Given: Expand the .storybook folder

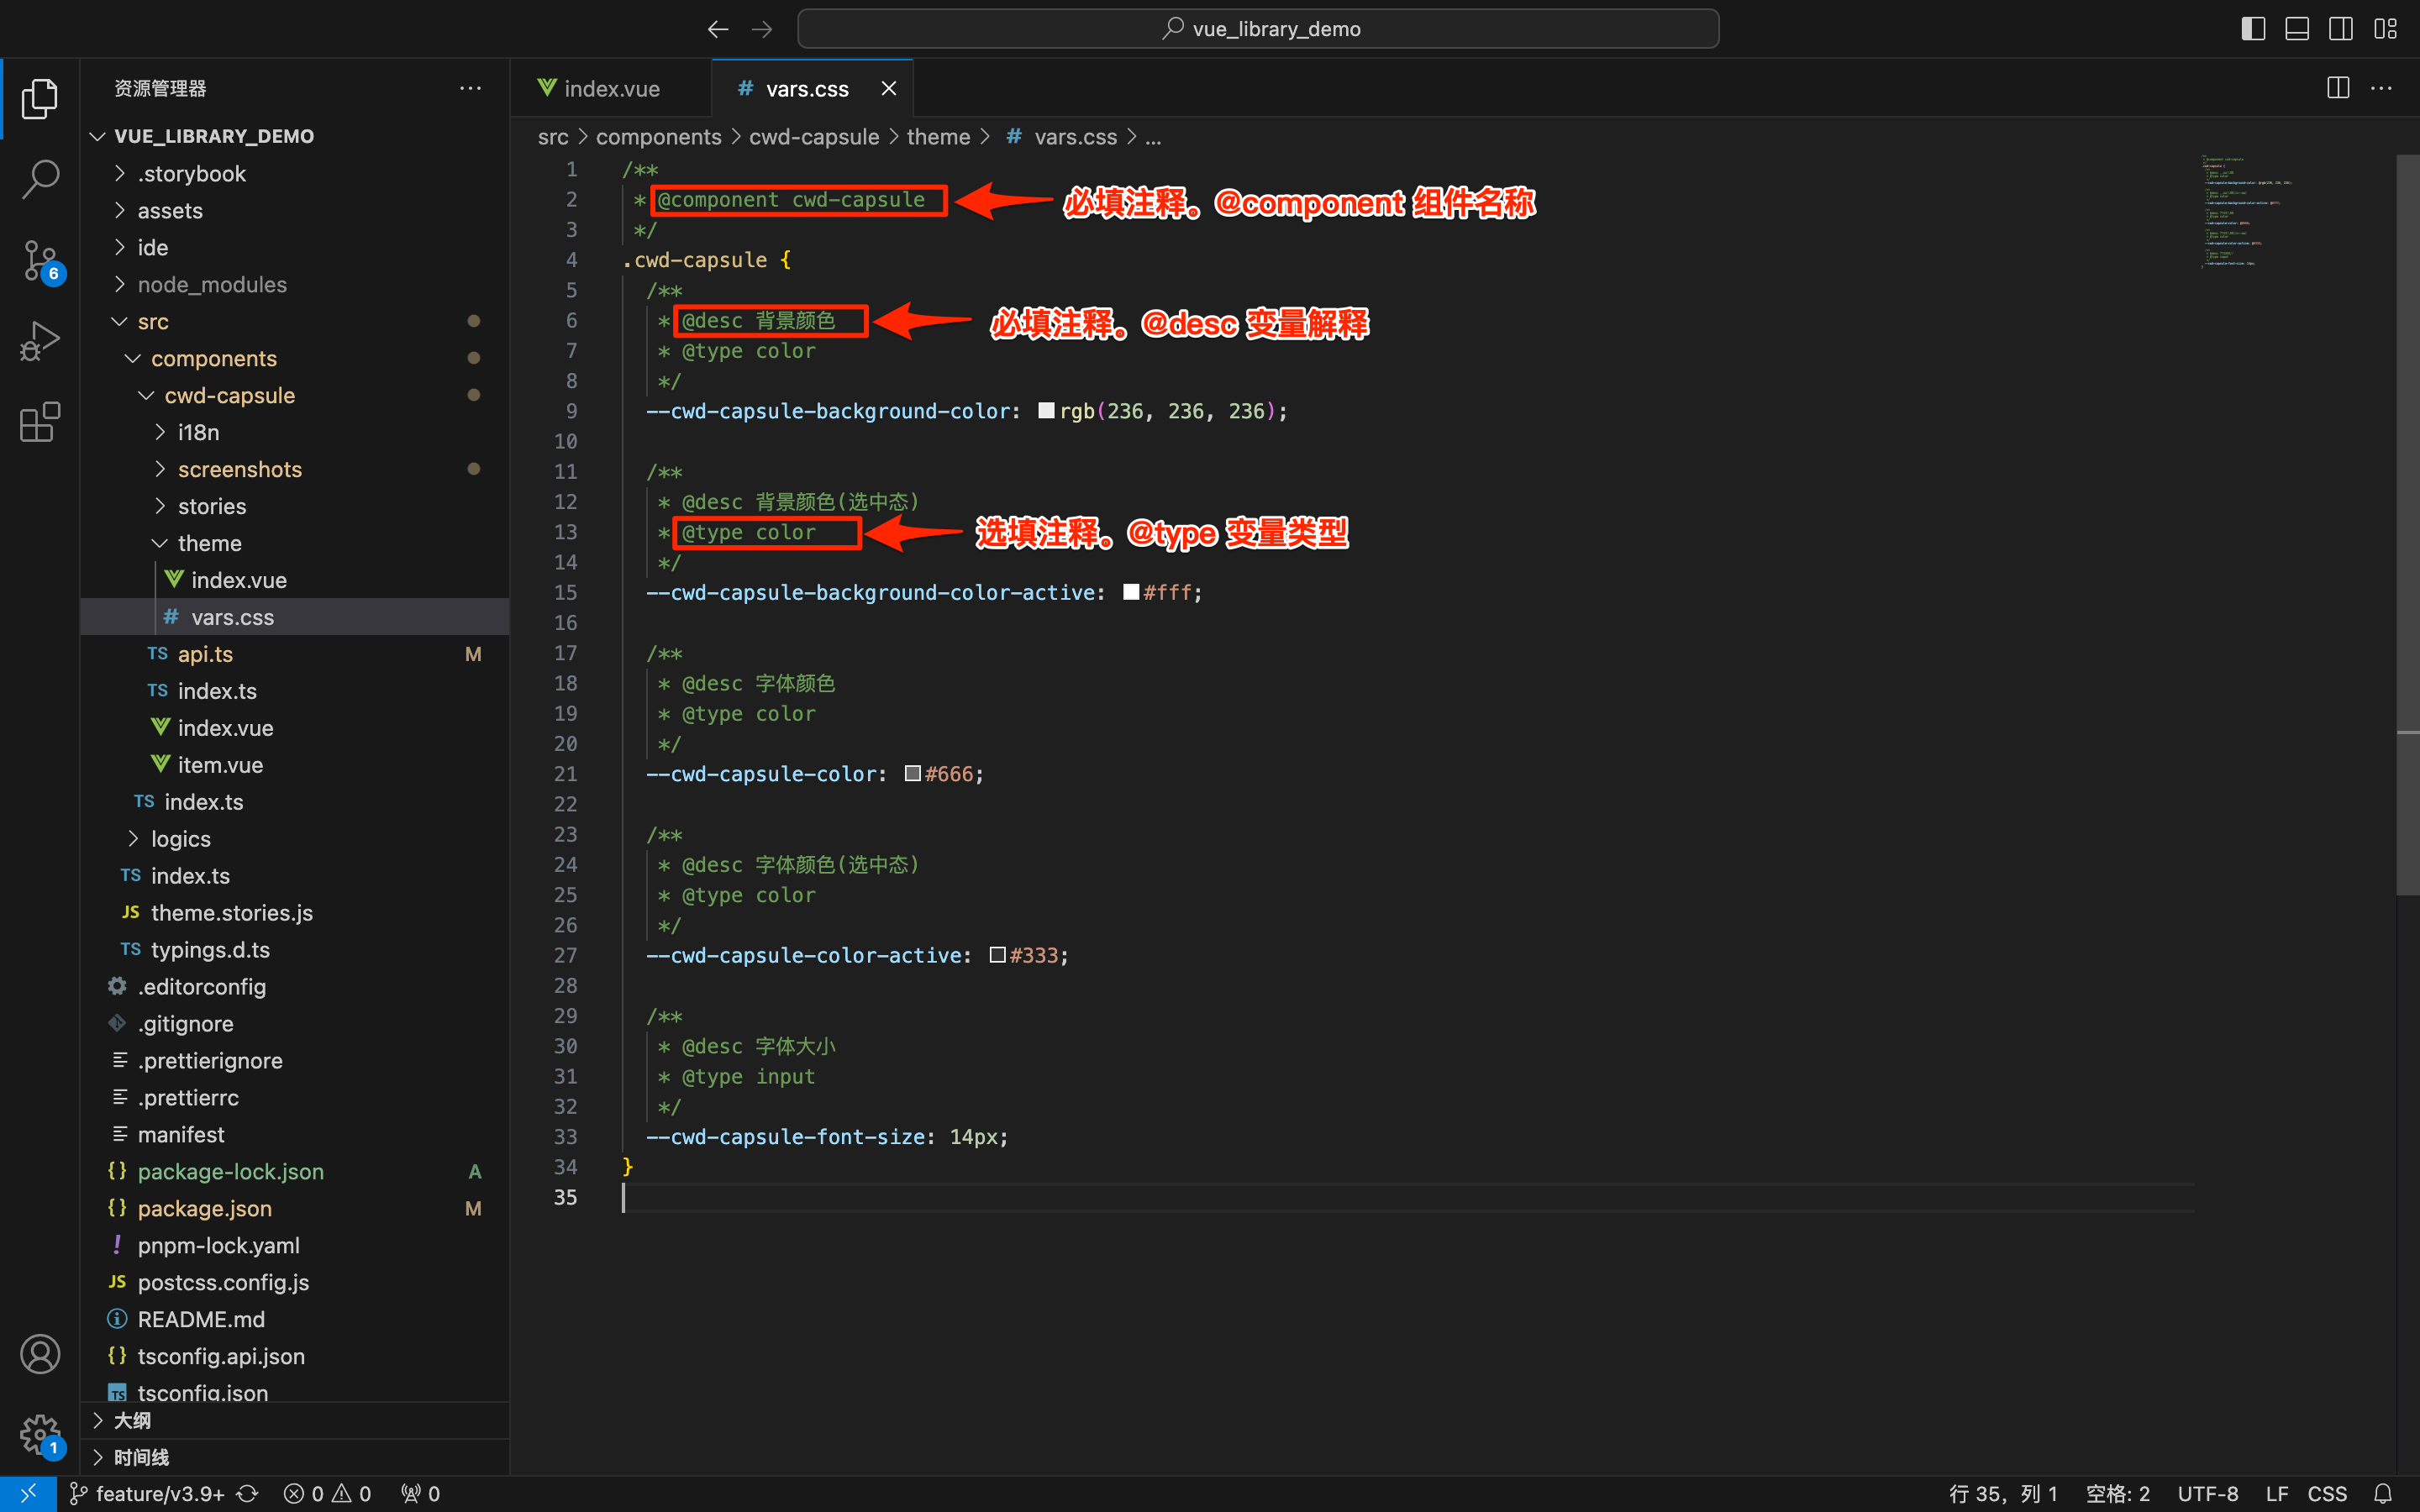Looking at the screenshot, I should pyautogui.click(x=295, y=174).
